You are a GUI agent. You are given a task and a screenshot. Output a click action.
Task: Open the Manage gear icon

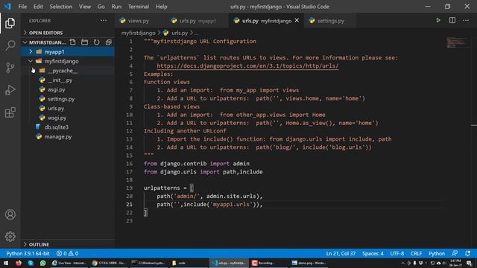tap(10, 237)
